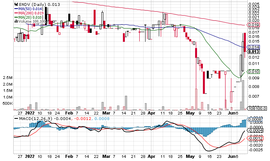The image size is (270, 161).
Task: Click the red-boxed -0.0012 signal tag
Action: coord(256,138)
